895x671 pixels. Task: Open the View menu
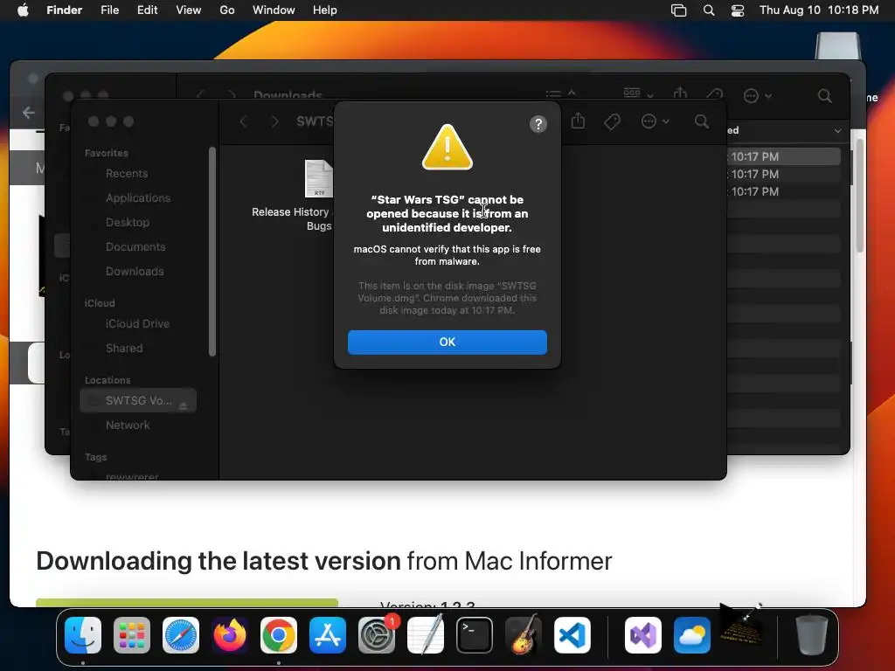(x=189, y=10)
